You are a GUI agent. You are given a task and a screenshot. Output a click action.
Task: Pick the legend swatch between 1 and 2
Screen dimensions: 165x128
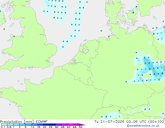(16, 125)
